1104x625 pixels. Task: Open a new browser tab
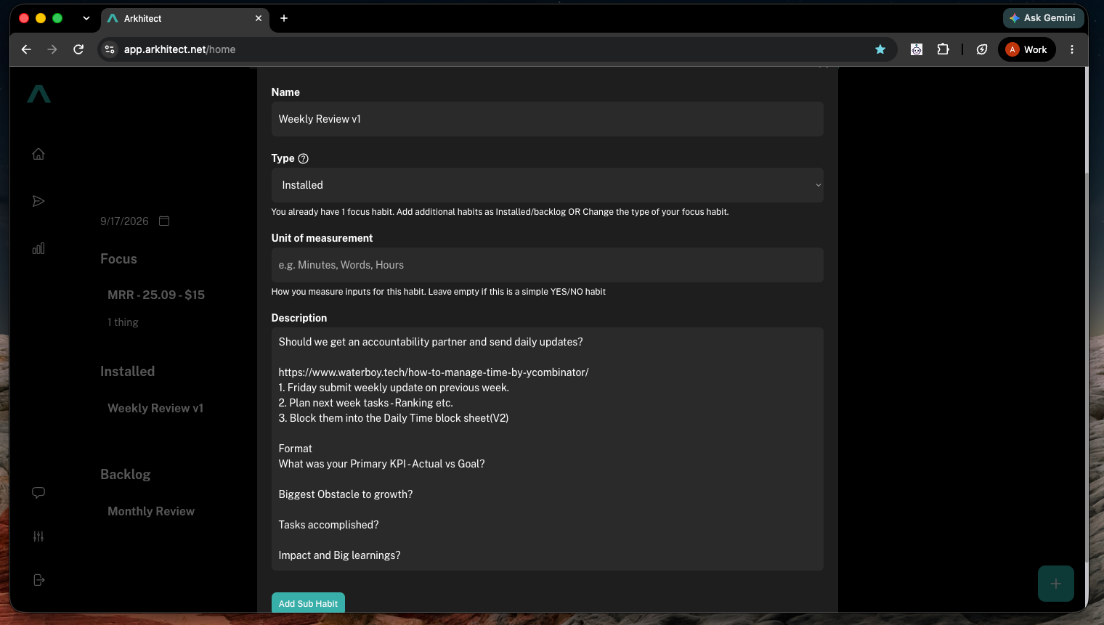(x=284, y=18)
